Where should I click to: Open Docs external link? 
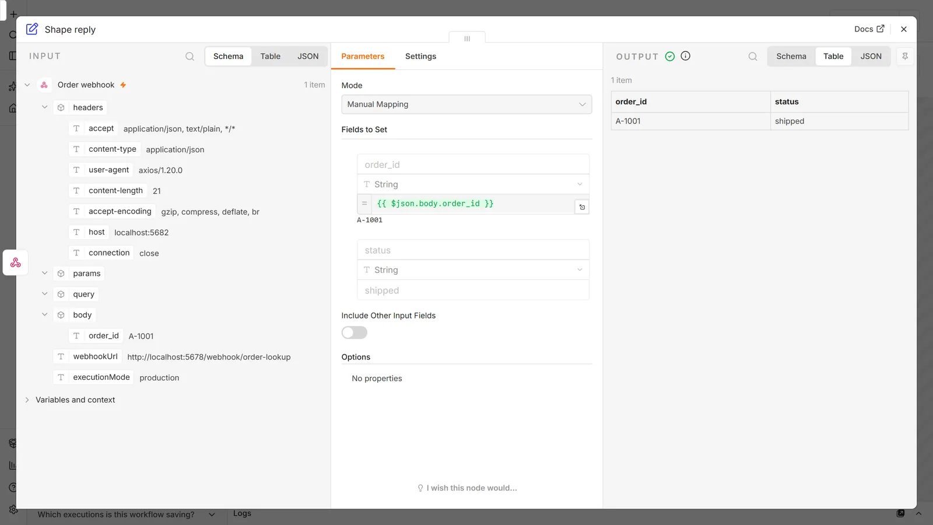(869, 29)
